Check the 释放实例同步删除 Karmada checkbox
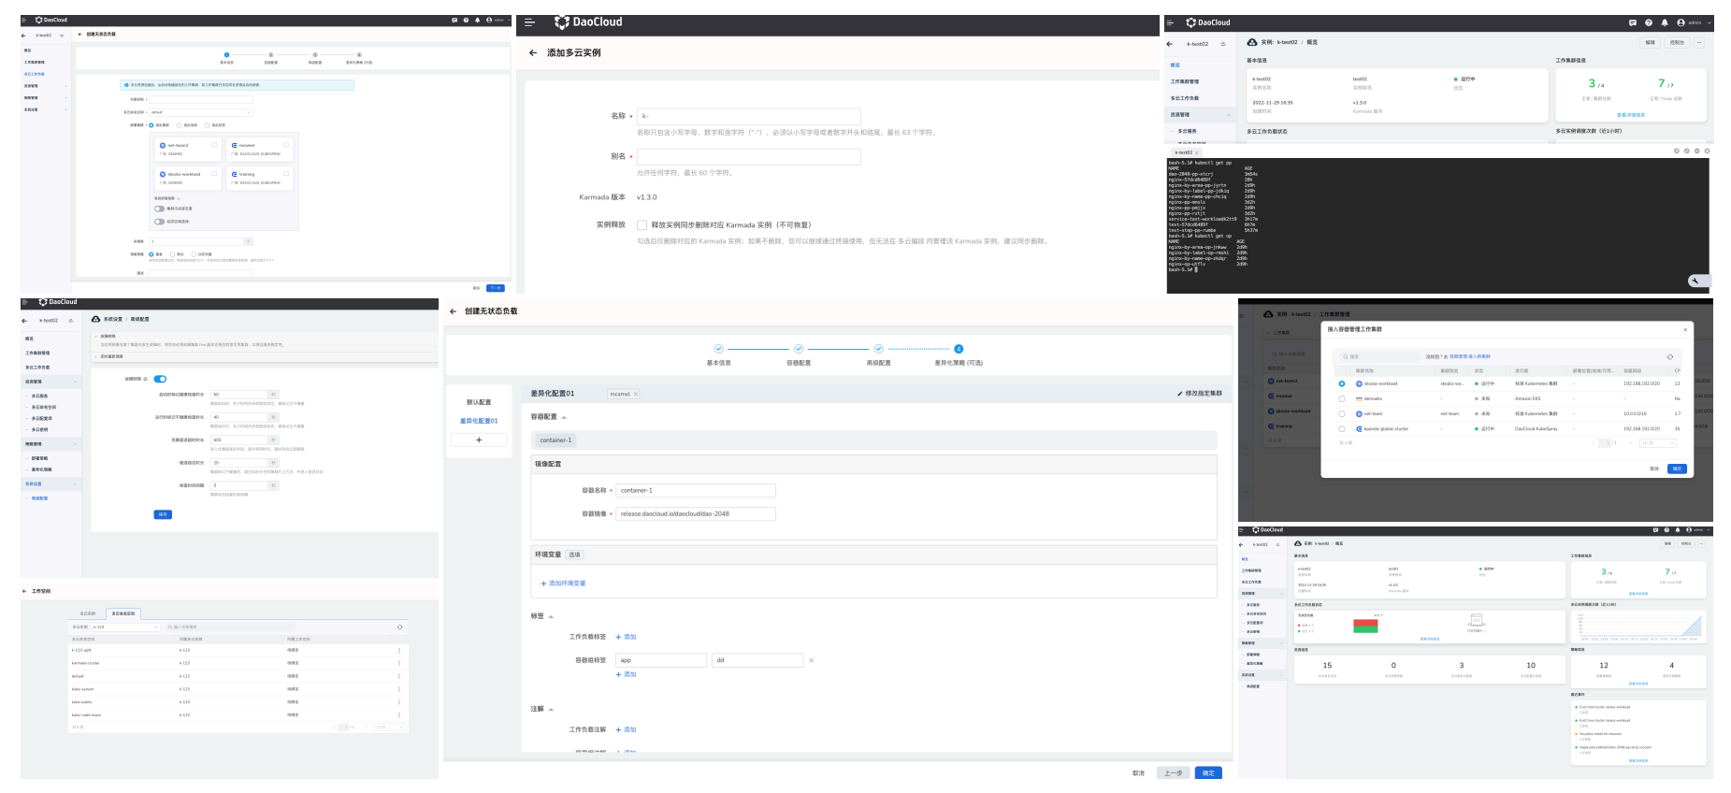Screen dimensions: 1731x793 point(642,225)
